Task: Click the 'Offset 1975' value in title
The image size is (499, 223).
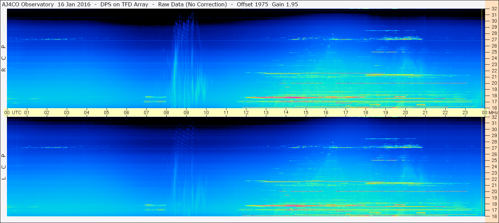Action: tap(252, 4)
